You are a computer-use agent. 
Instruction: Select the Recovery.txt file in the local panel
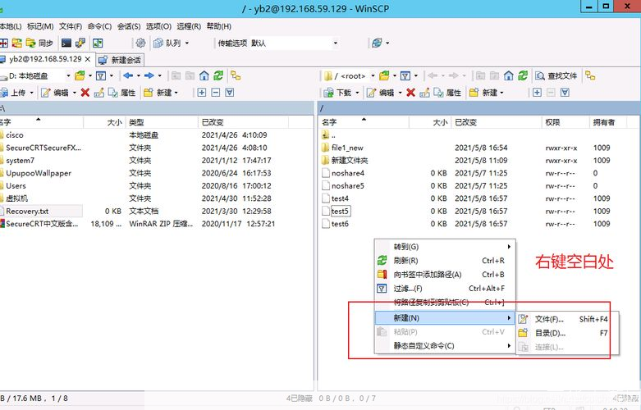(27, 211)
